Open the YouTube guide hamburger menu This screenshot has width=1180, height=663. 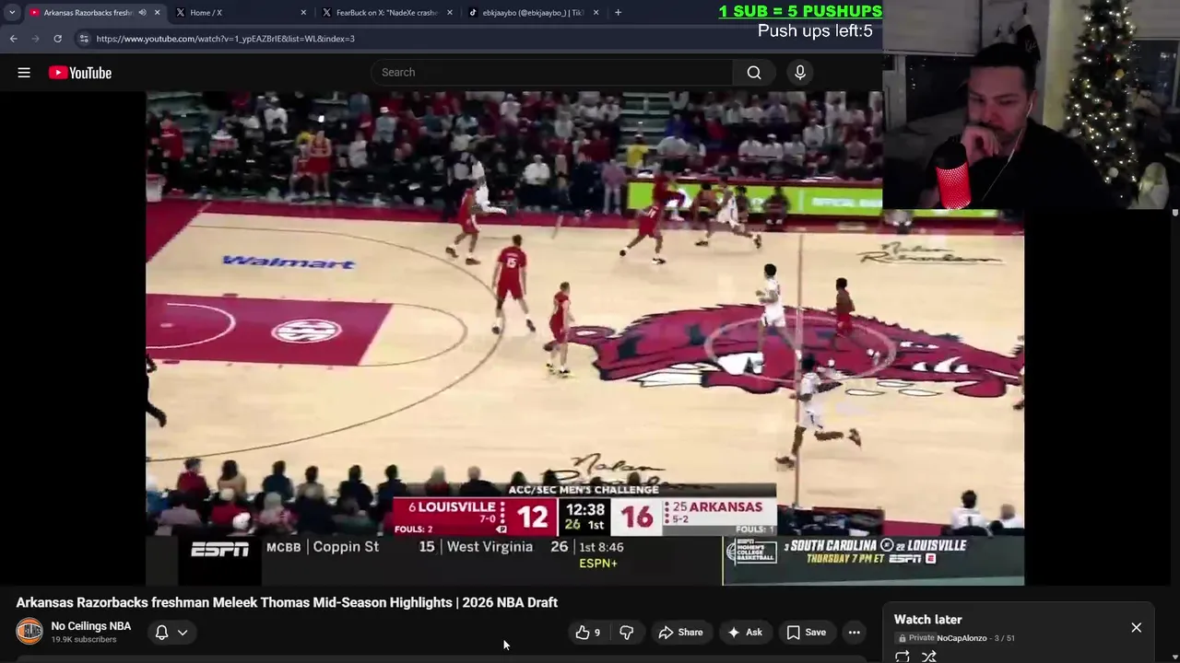(24, 73)
